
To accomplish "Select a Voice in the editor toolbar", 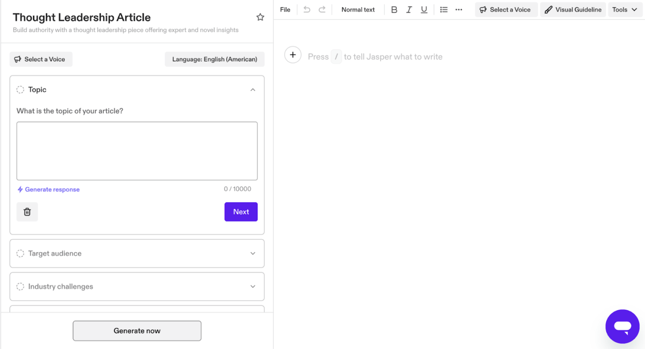I will click(x=506, y=10).
